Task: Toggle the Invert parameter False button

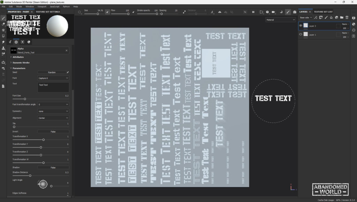Action: click(x=53, y=132)
